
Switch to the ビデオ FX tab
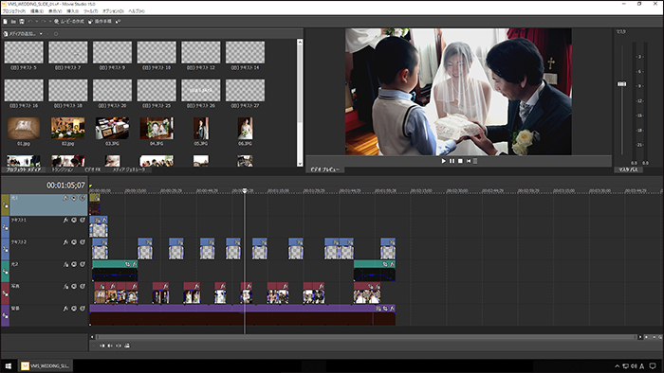(x=93, y=169)
